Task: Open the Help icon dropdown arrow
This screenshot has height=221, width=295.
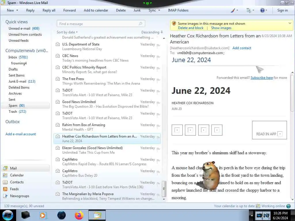Action: tap(266, 10)
